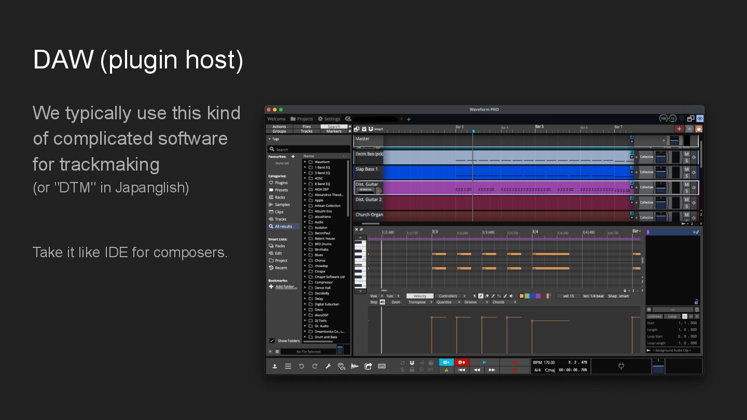Mute the Dist. Guitar track
747x420 pixels.
pyautogui.click(x=687, y=185)
